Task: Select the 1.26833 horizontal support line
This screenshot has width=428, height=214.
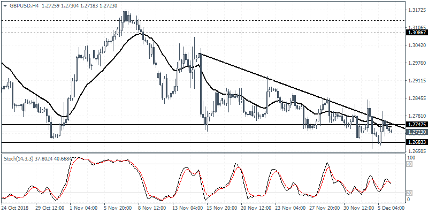Action: [x=160, y=142]
